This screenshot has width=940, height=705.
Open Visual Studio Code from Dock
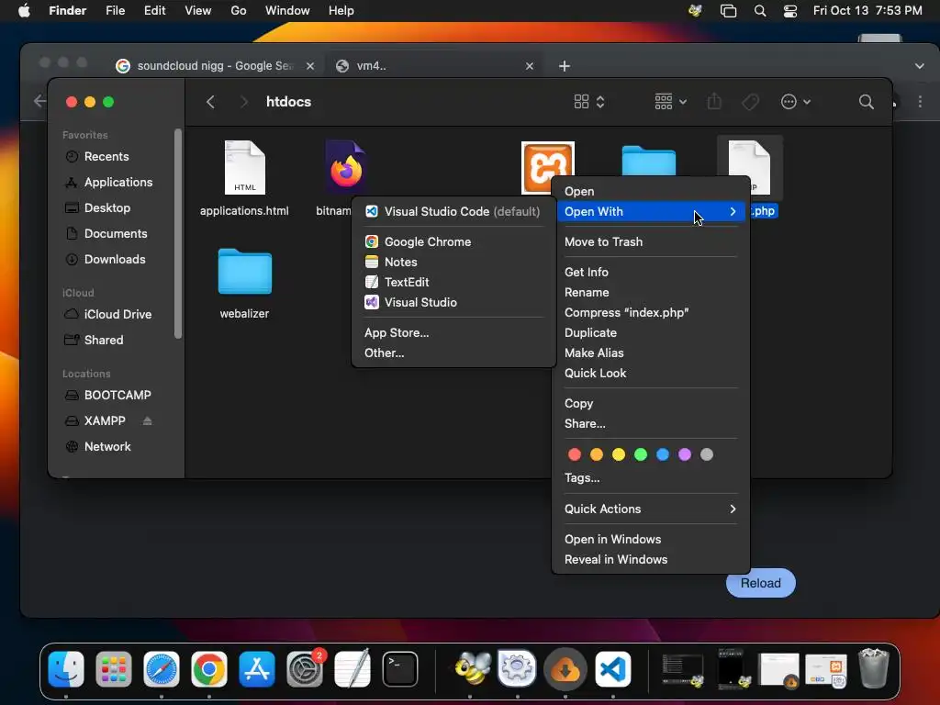click(x=612, y=669)
